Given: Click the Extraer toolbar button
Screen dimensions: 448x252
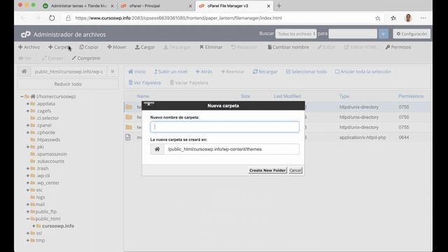Looking at the screenshot, I should 52,58.
